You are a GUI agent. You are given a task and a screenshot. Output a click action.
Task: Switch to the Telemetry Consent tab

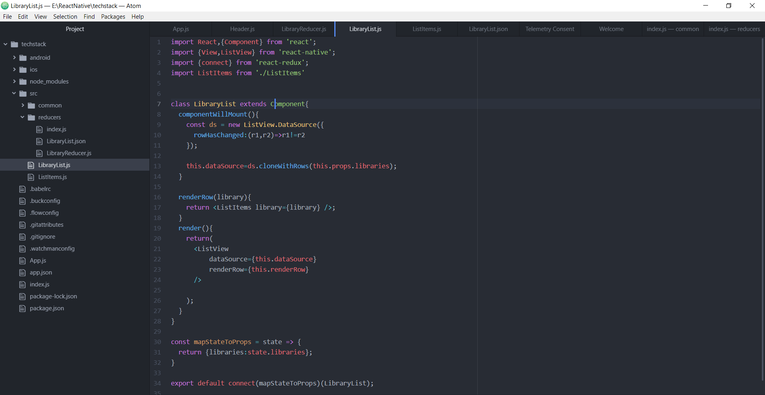click(x=550, y=29)
